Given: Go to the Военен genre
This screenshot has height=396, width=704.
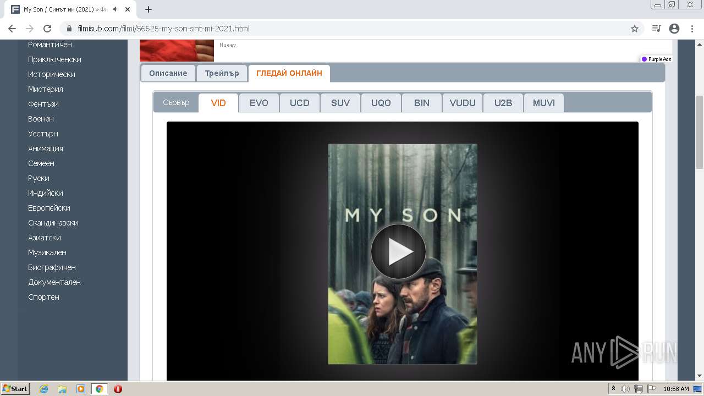Looking at the screenshot, I should (41, 119).
